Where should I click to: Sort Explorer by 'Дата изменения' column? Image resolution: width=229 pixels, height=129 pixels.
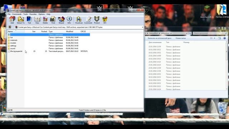click(155, 42)
